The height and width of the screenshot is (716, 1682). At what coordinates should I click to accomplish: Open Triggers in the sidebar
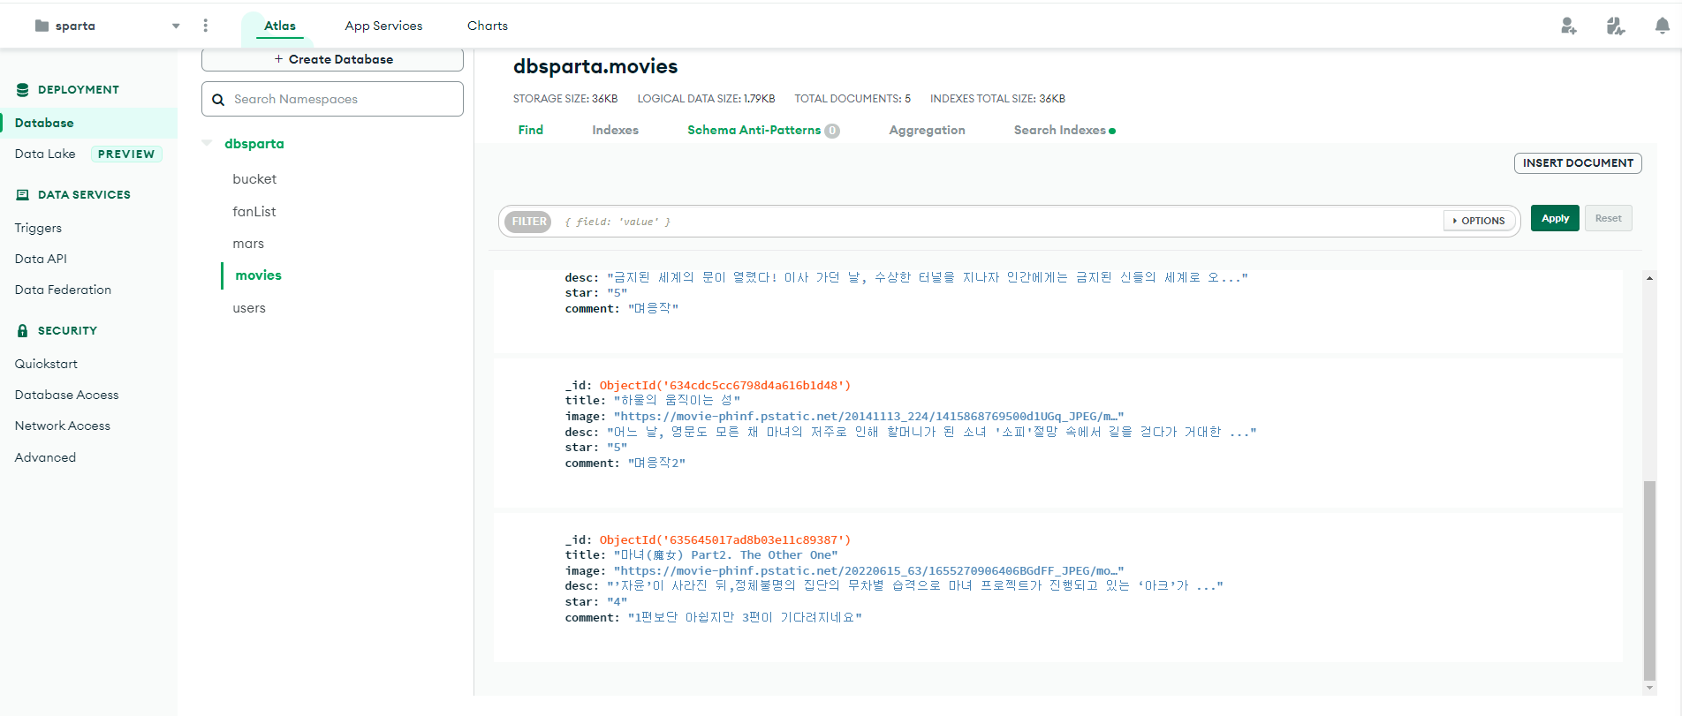tap(38, 228)
